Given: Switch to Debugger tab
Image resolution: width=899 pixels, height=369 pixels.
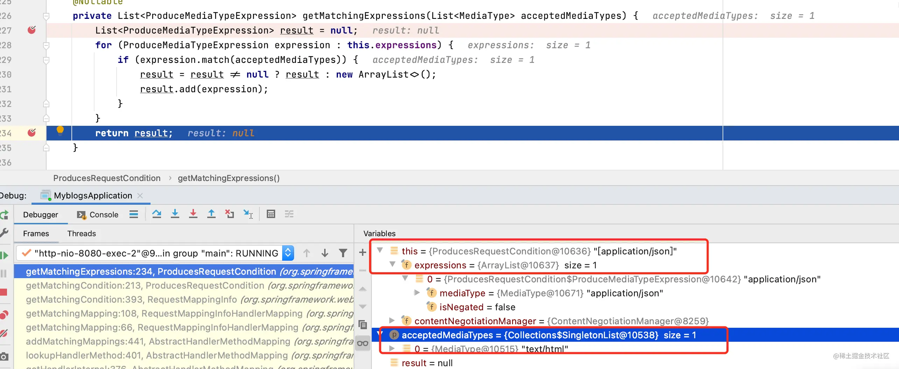Looking at the screenshot, I should point(41,215).
